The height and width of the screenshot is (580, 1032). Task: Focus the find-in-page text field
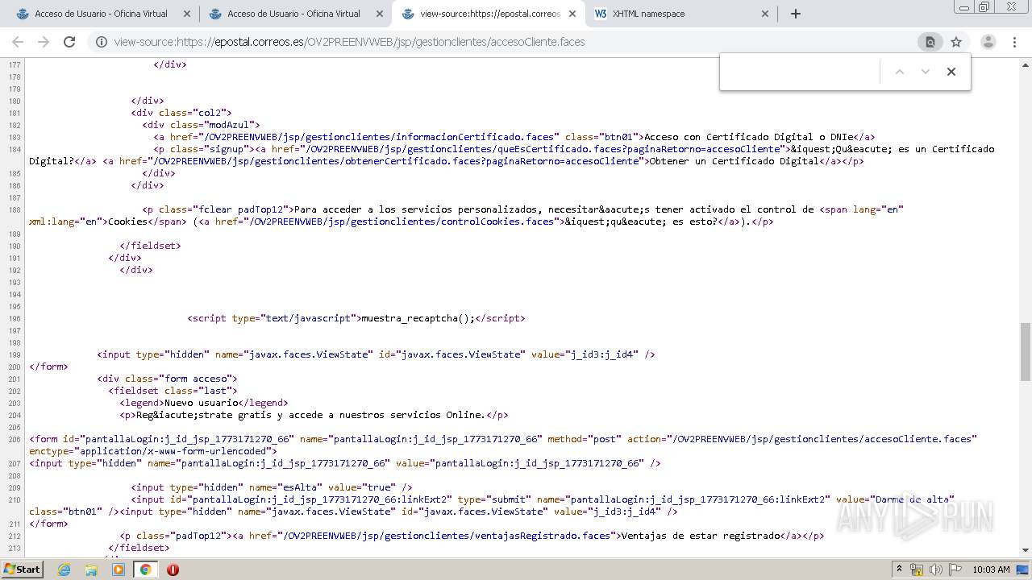point(801,72)
